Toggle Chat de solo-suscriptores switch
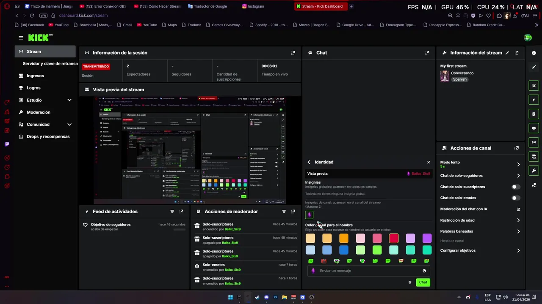 (515, 187)
